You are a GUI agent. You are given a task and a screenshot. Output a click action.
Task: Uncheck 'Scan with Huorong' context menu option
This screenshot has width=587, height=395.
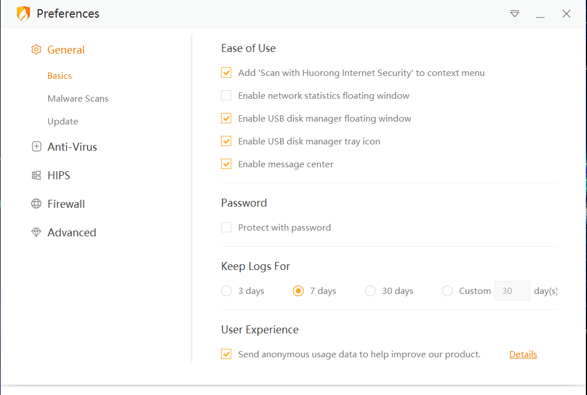226,72
